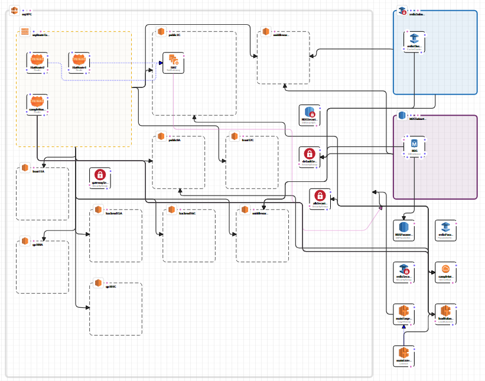Screen dimensions: 485x381
Task: Select the mainTarget TargetGroup node
Action: 403,314
